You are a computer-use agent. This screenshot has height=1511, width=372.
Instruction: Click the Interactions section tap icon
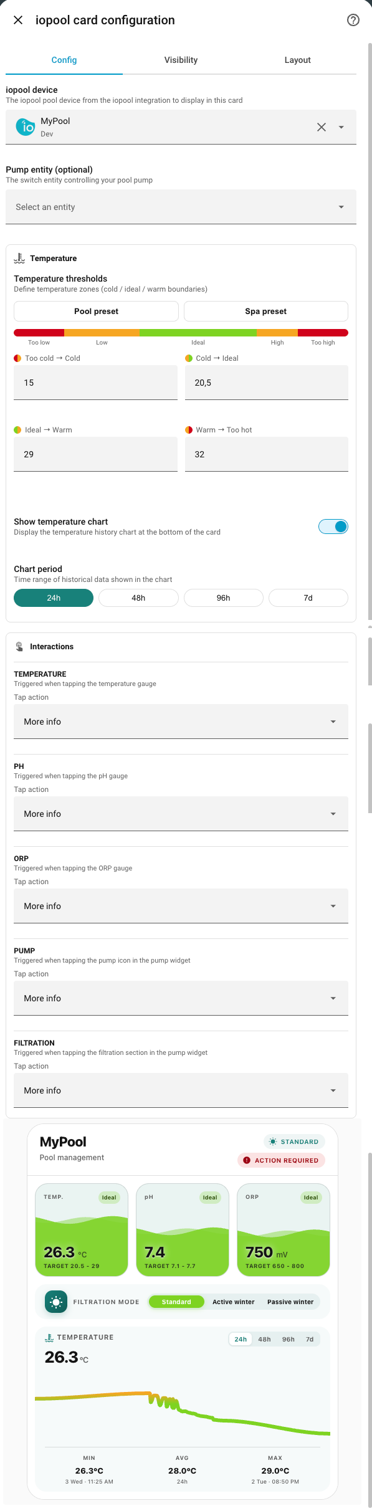19,647
